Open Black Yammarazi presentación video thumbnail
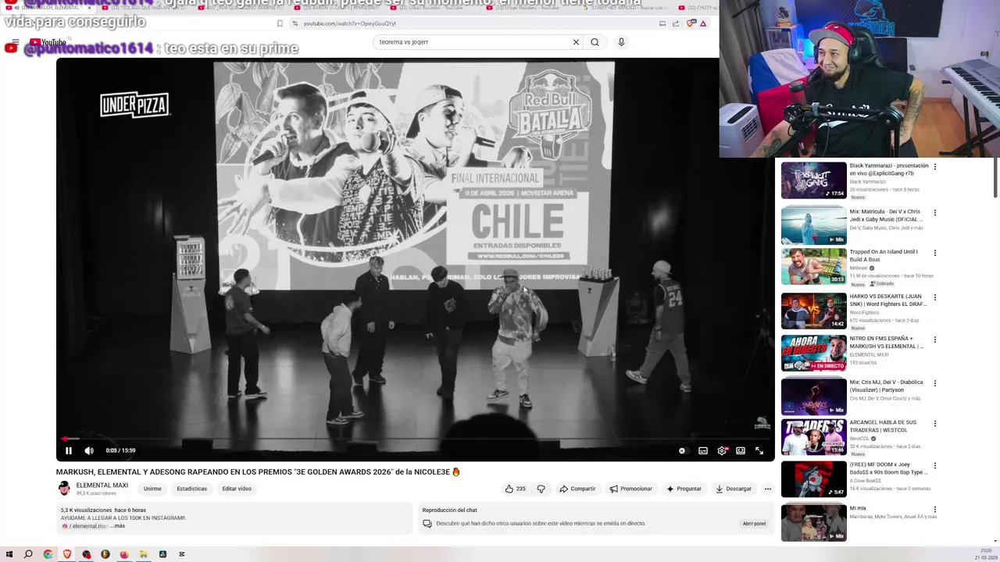The height and width of the screenshot is (562, 1000). [x=813, y=180]
